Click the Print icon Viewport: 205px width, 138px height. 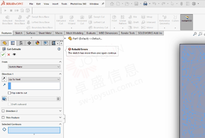(145, 4)
